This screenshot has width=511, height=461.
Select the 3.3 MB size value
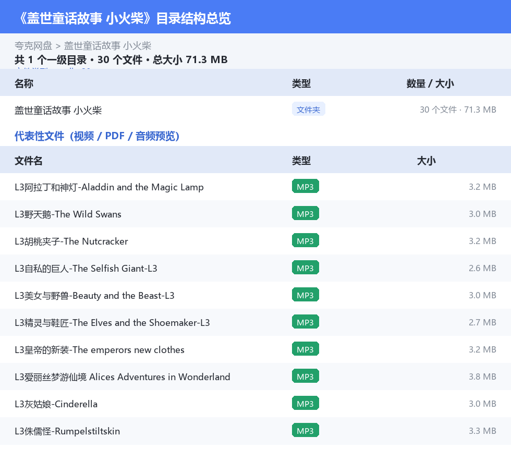(482, 431)
